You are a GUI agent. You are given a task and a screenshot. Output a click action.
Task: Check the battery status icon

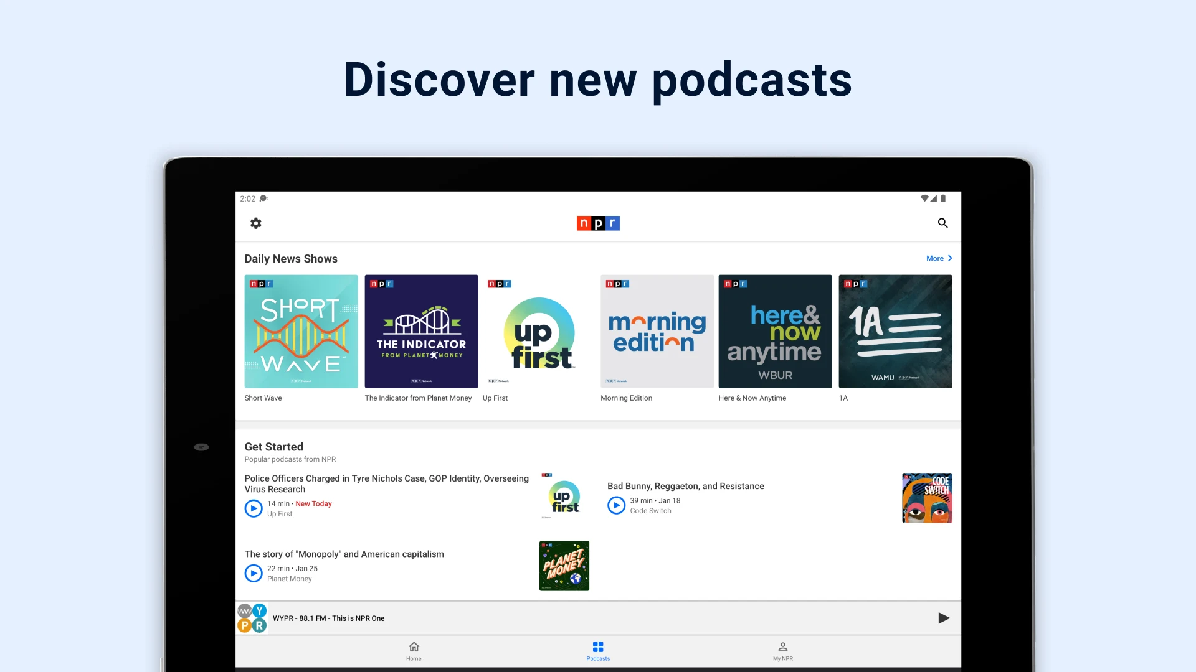pyautogui.click(x=943, y=198)
